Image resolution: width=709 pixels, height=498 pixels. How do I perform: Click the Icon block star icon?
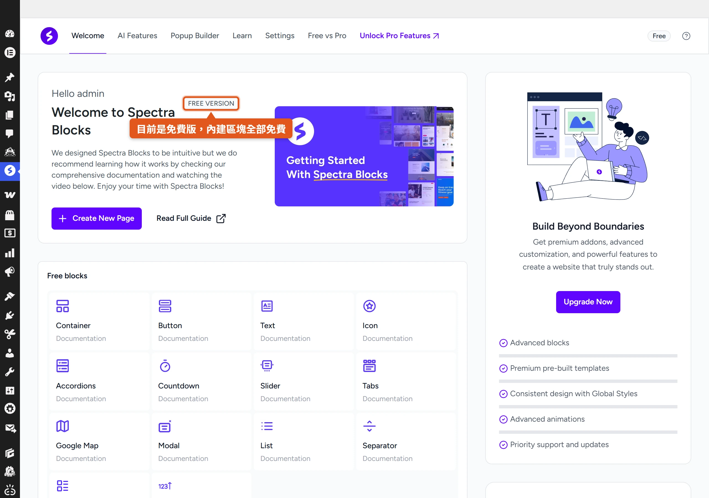369,306
